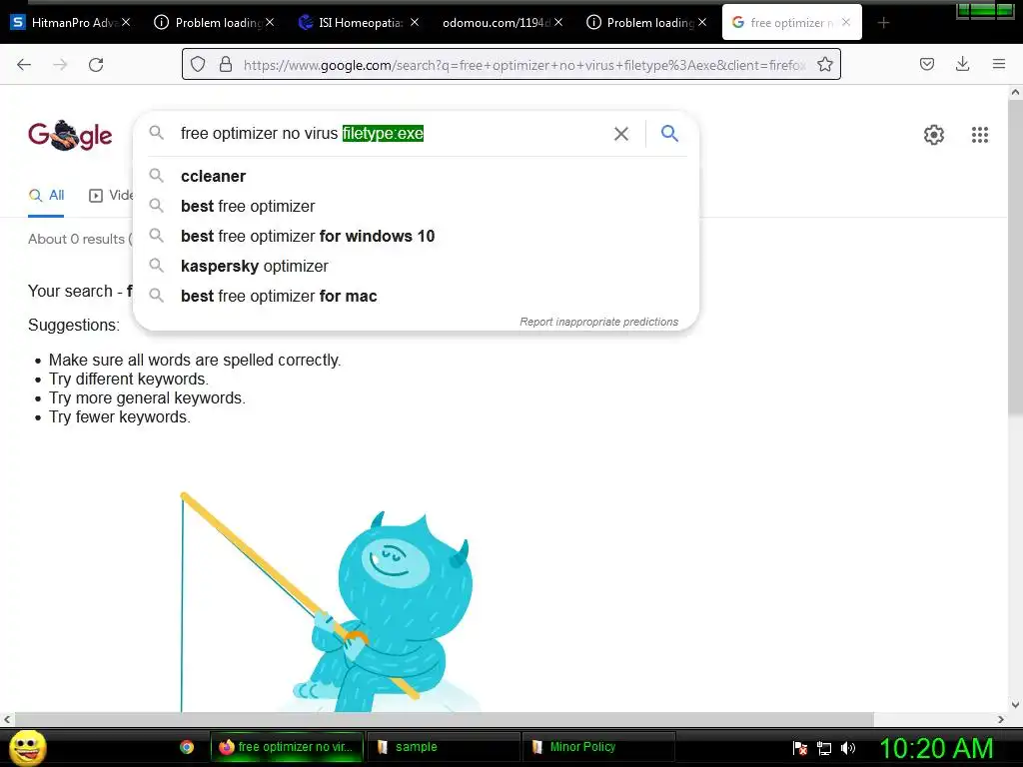
Task: Open the tracking protection shield icon
Action: 198,65
